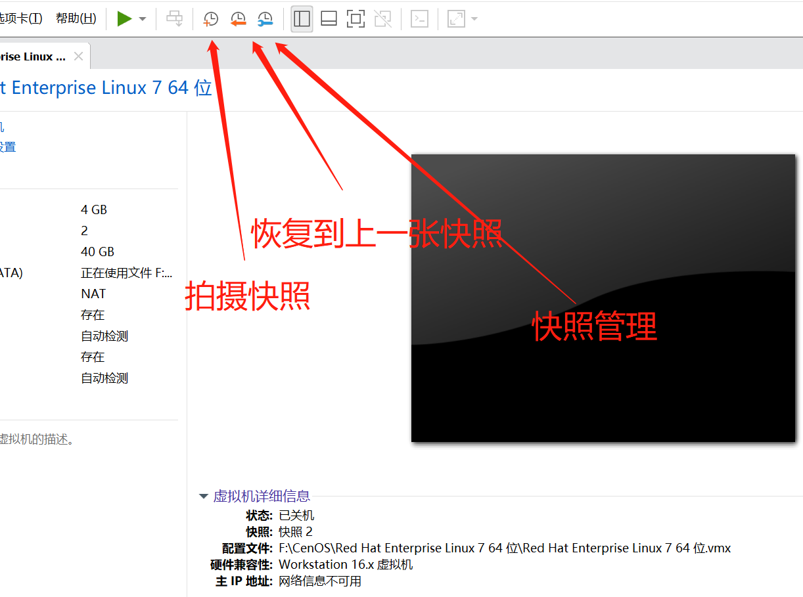The image size is (803, 597).
Task: Open the 选项卡(T) menu
Action: pos(21,18)
